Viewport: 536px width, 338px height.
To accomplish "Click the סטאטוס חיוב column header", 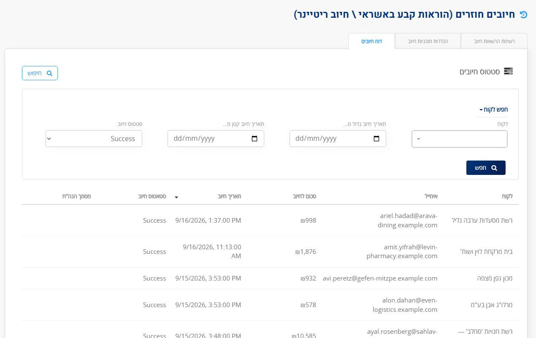I will pyautogui.click(x=152, y=196).
